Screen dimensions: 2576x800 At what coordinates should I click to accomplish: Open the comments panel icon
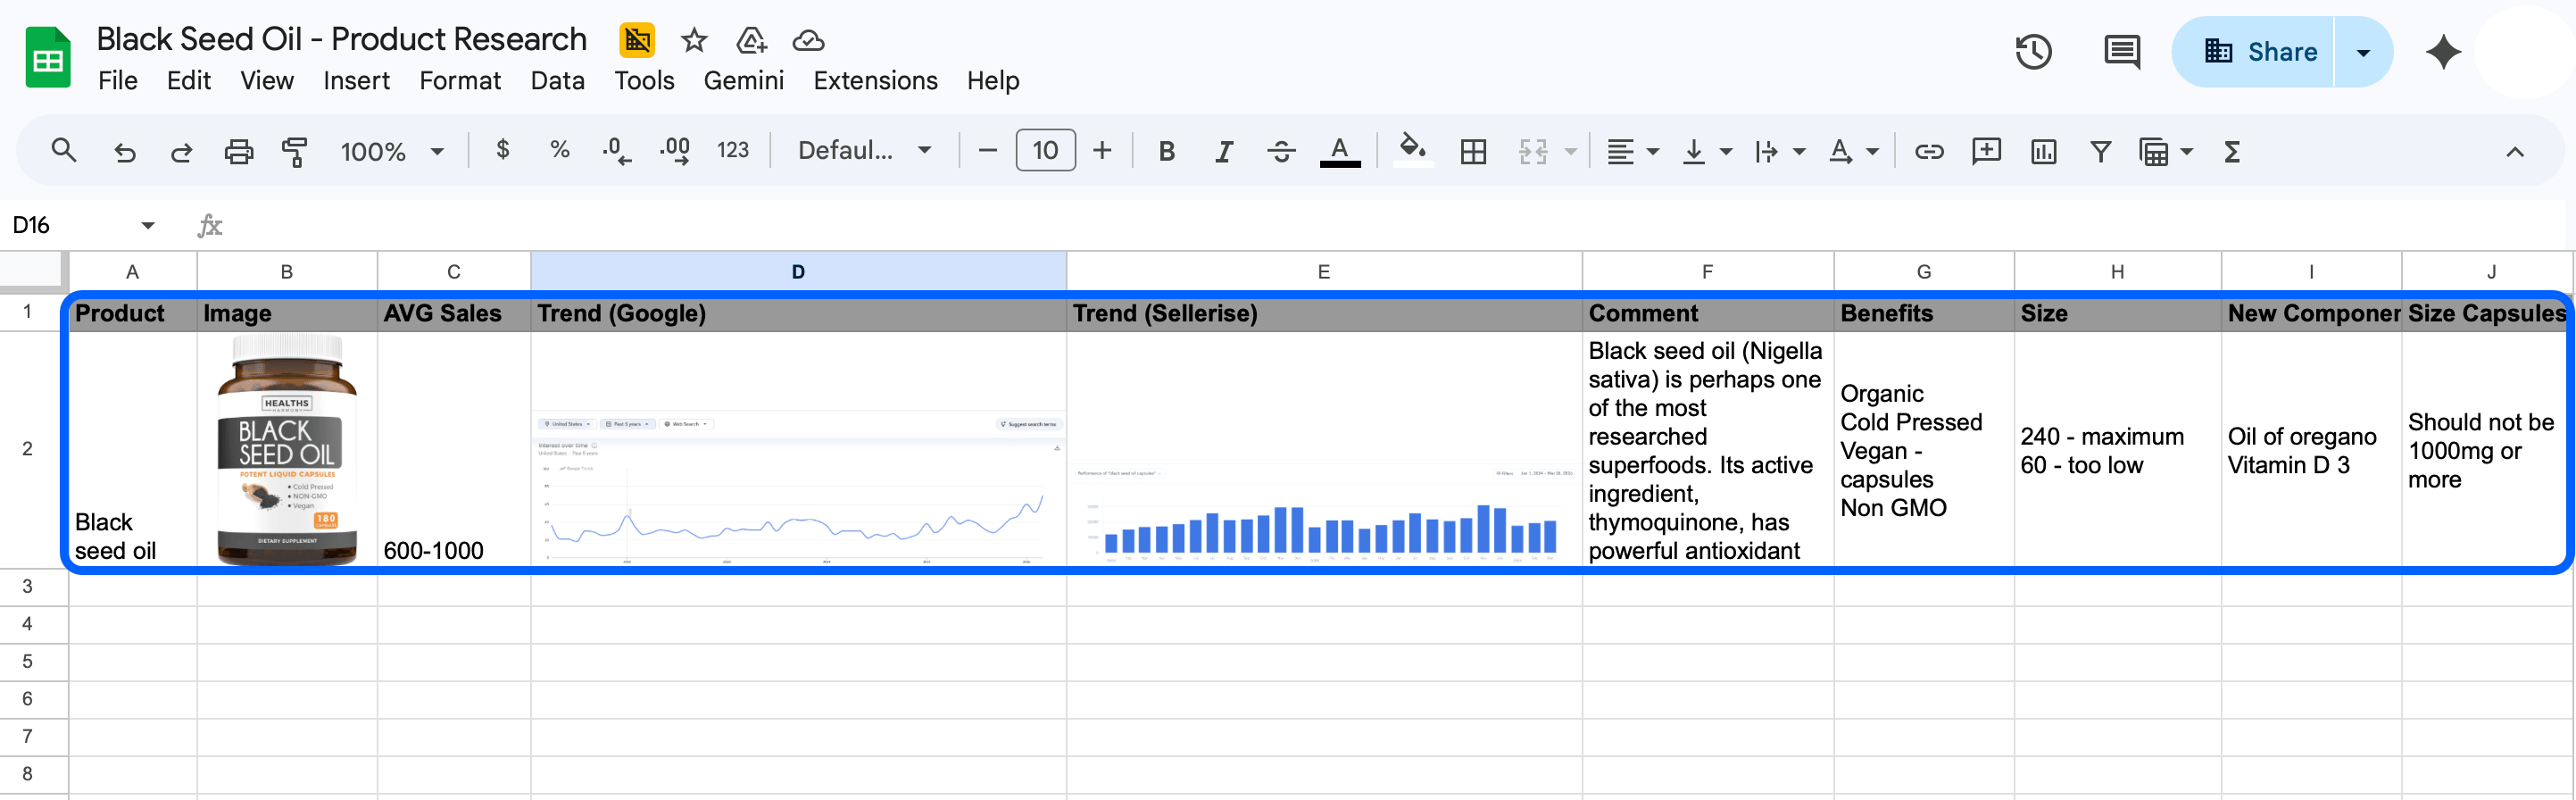pyautogui.click(x=2120, y=52)
